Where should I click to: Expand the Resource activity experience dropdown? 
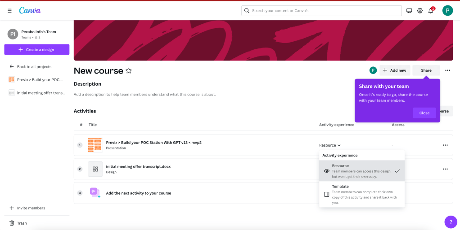pos(330,145)
